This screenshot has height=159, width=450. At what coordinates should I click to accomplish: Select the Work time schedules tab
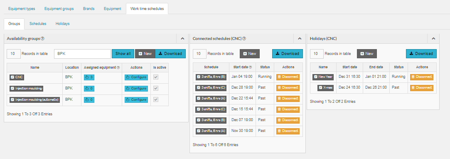point(147,9)
